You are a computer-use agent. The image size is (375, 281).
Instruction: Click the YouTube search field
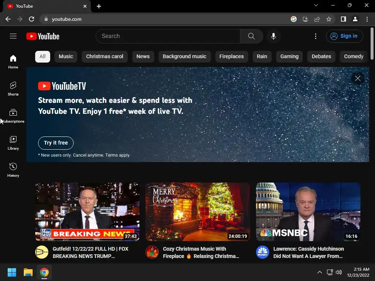point(168,36)
